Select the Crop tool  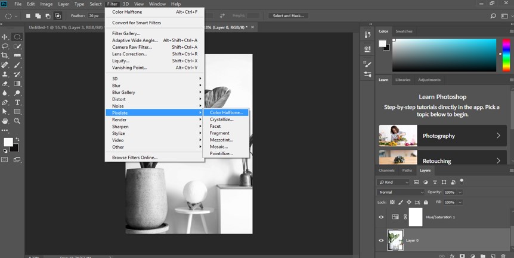5,55
